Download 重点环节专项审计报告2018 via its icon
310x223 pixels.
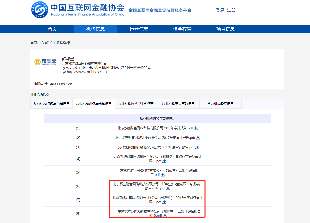(168, 188)
